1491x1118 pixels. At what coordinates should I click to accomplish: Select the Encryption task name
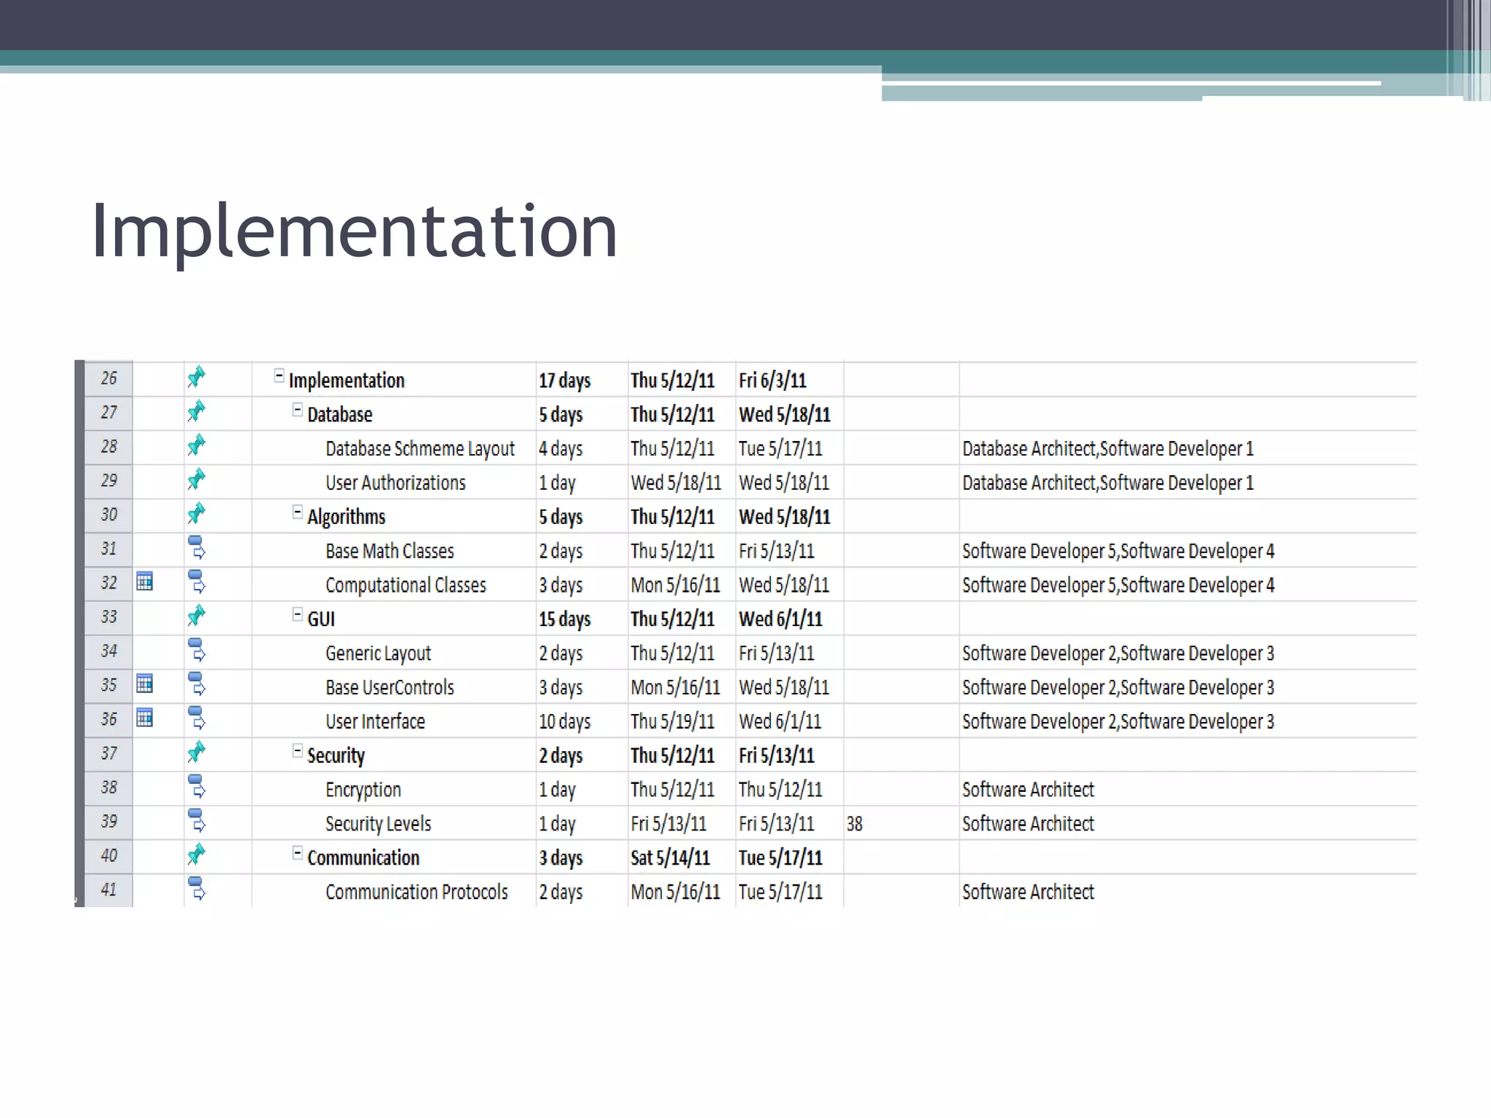click(x=363, y=790)
